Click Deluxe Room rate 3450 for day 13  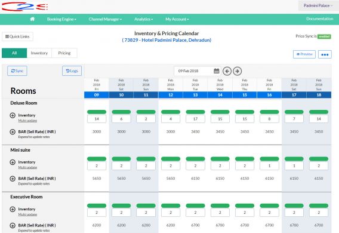pyautogui.click(x=195, y=131)
